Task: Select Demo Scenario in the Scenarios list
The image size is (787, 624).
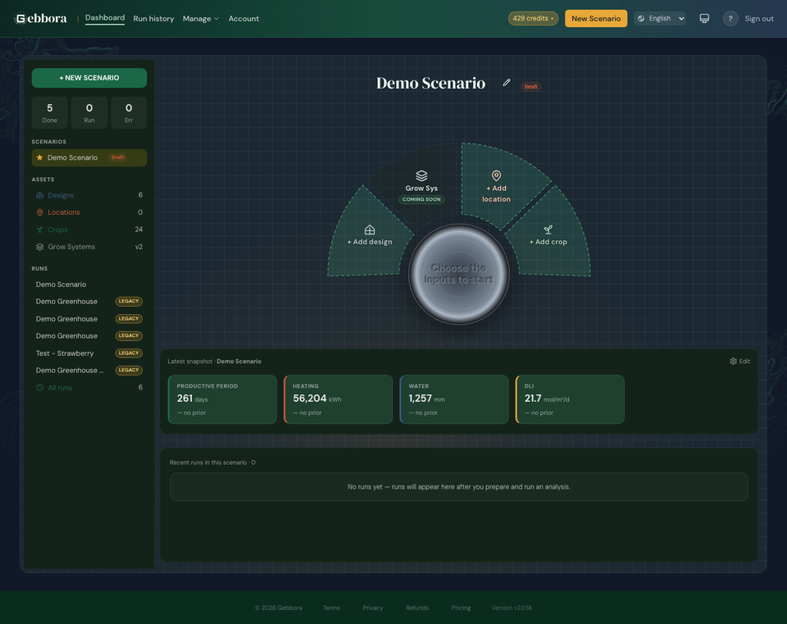Action: point(89,157)
